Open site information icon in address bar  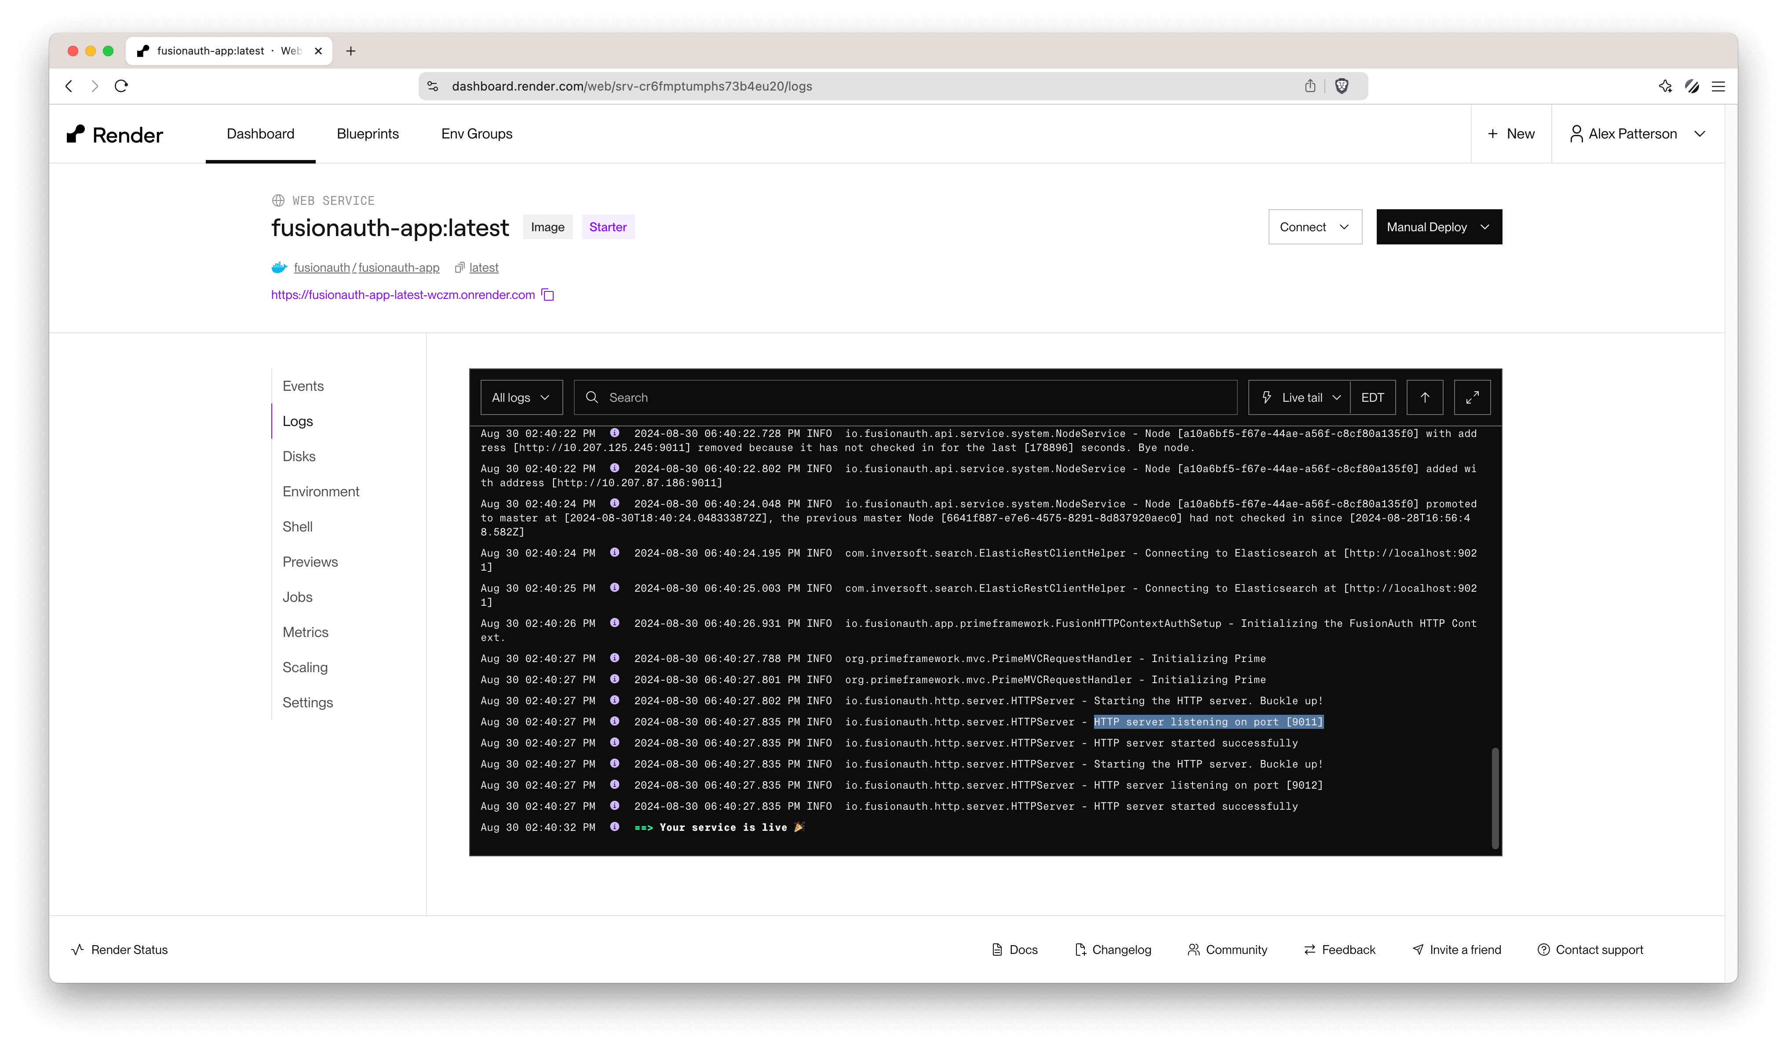coord(433,86)
